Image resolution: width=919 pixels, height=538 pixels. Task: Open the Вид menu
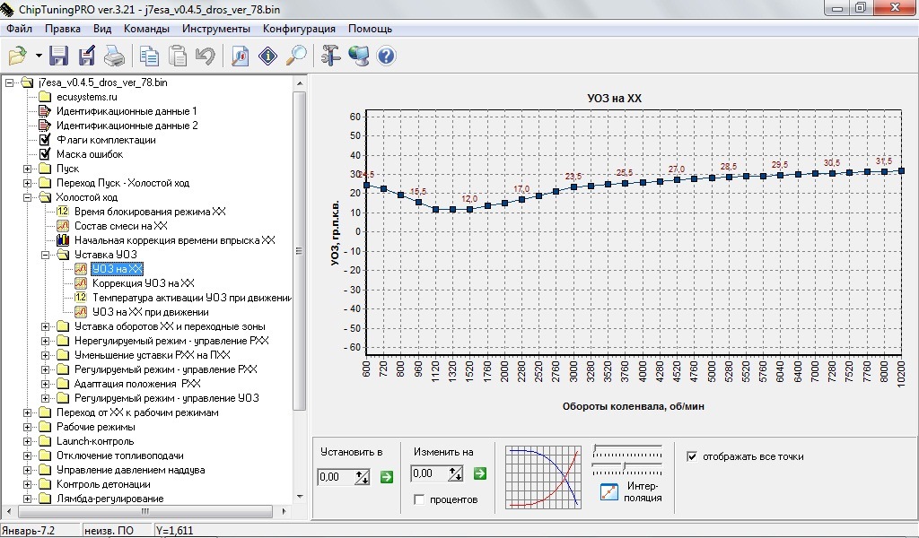(102, 29)
